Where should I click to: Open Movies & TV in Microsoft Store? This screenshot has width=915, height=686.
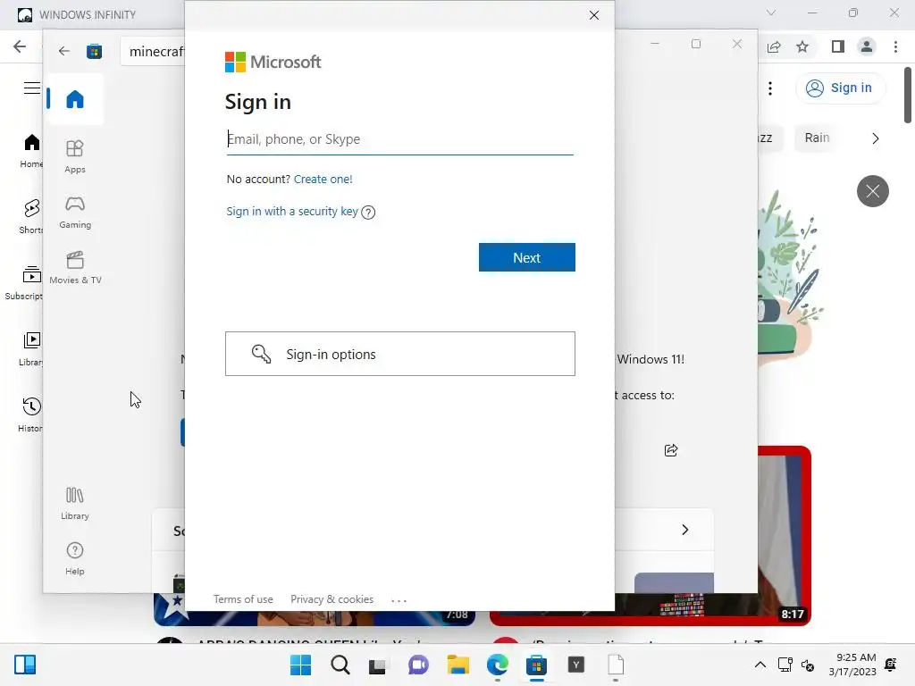pyautogui.click(x=75, y=267)
